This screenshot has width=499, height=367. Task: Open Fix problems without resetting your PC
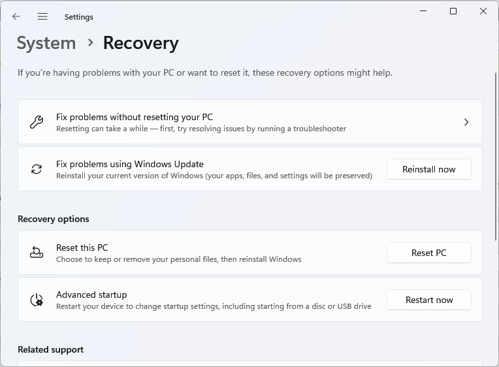(135, 117)
